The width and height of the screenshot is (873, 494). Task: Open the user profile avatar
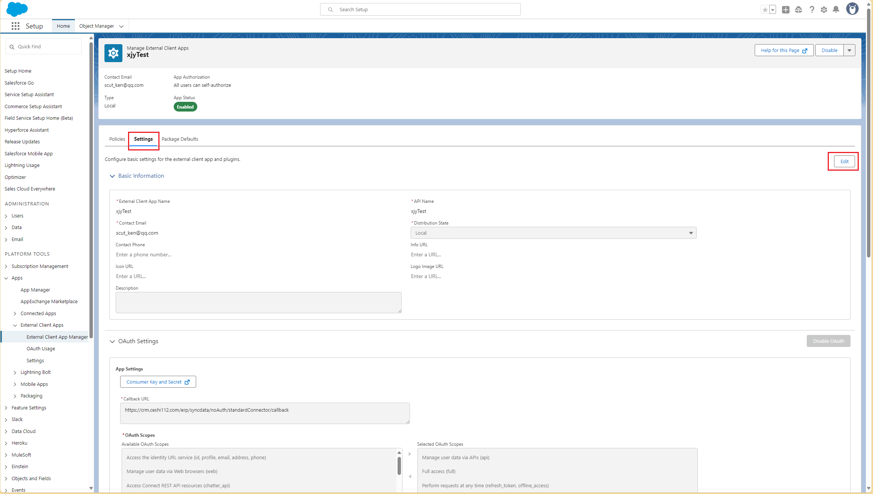pyautogui.click(x=852, y=9)
